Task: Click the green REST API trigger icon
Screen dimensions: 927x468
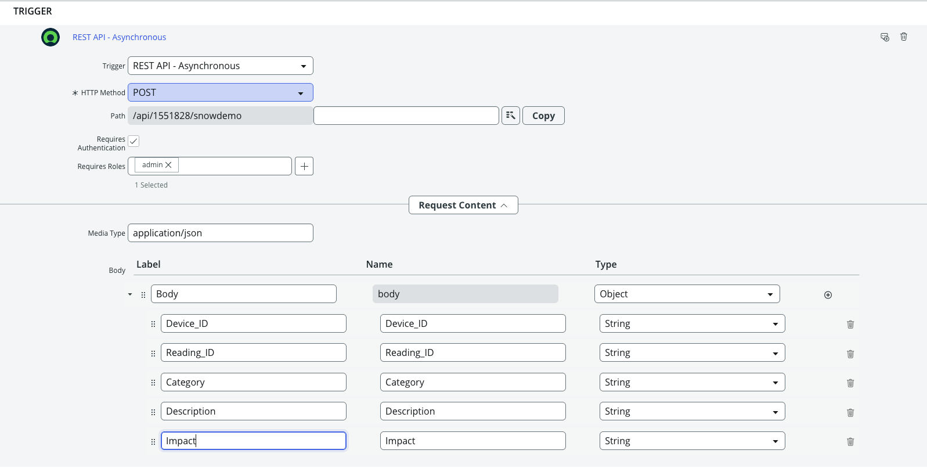Action: 51,37
